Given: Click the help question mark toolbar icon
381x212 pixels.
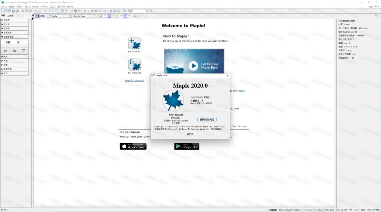Looking at the screenshot, I should point(124,11).
